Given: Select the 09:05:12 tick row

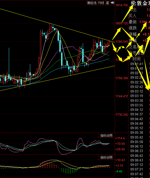Looking at the screenshot, I should [x=140, y=128].
